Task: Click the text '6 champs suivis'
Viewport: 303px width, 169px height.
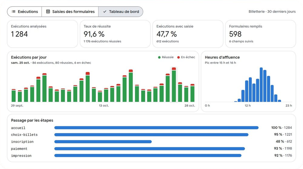Action: click(241, 41)
